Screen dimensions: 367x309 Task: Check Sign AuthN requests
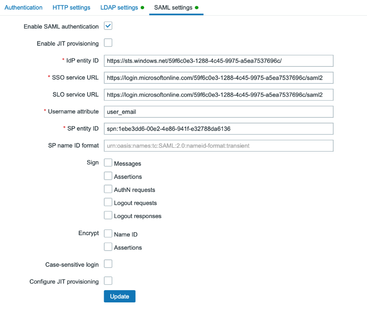[108, 189]
